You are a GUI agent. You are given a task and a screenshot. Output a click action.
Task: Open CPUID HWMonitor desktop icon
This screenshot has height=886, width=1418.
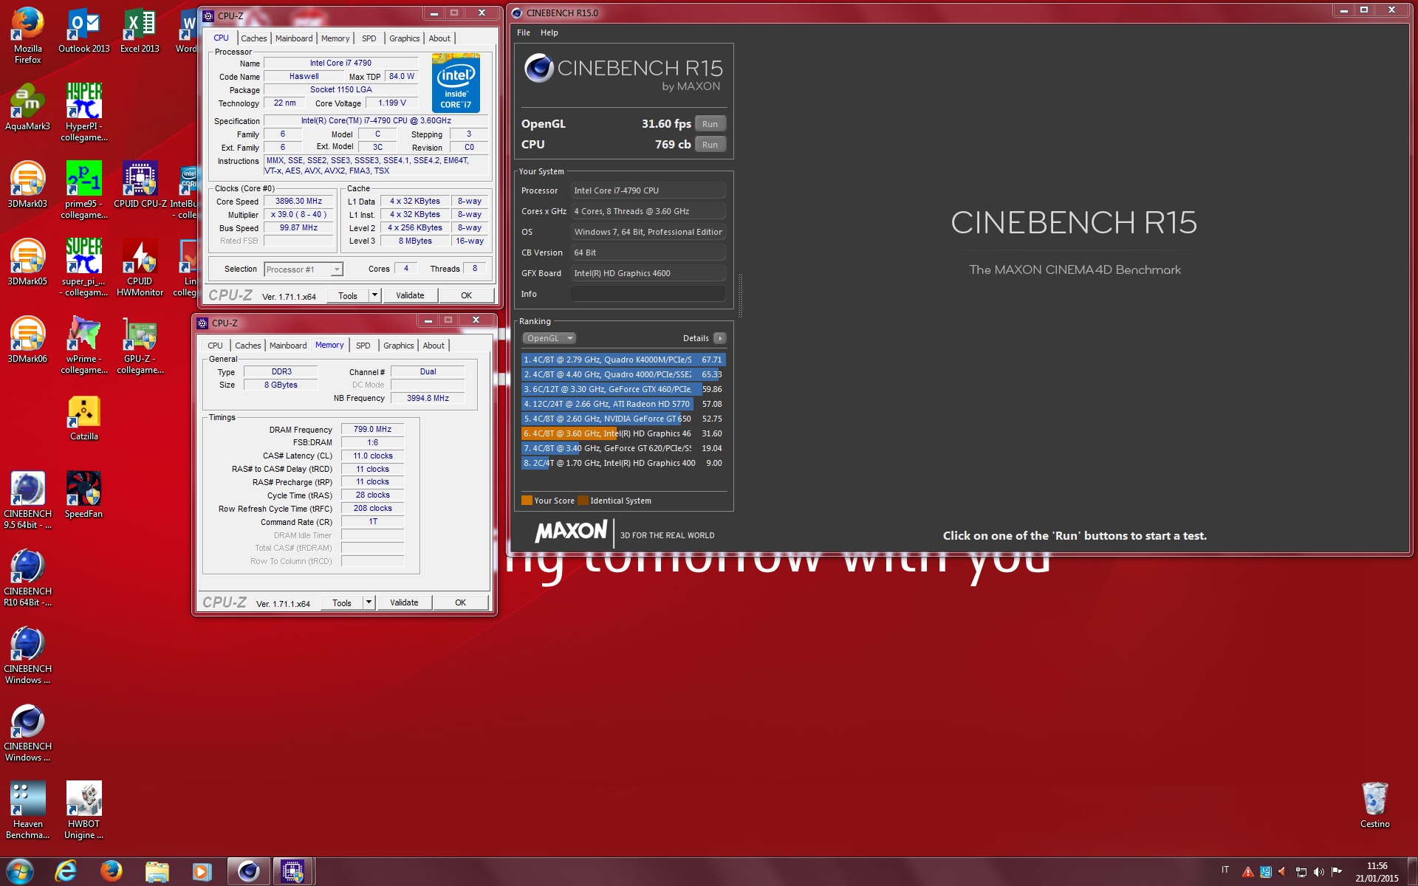140,267
